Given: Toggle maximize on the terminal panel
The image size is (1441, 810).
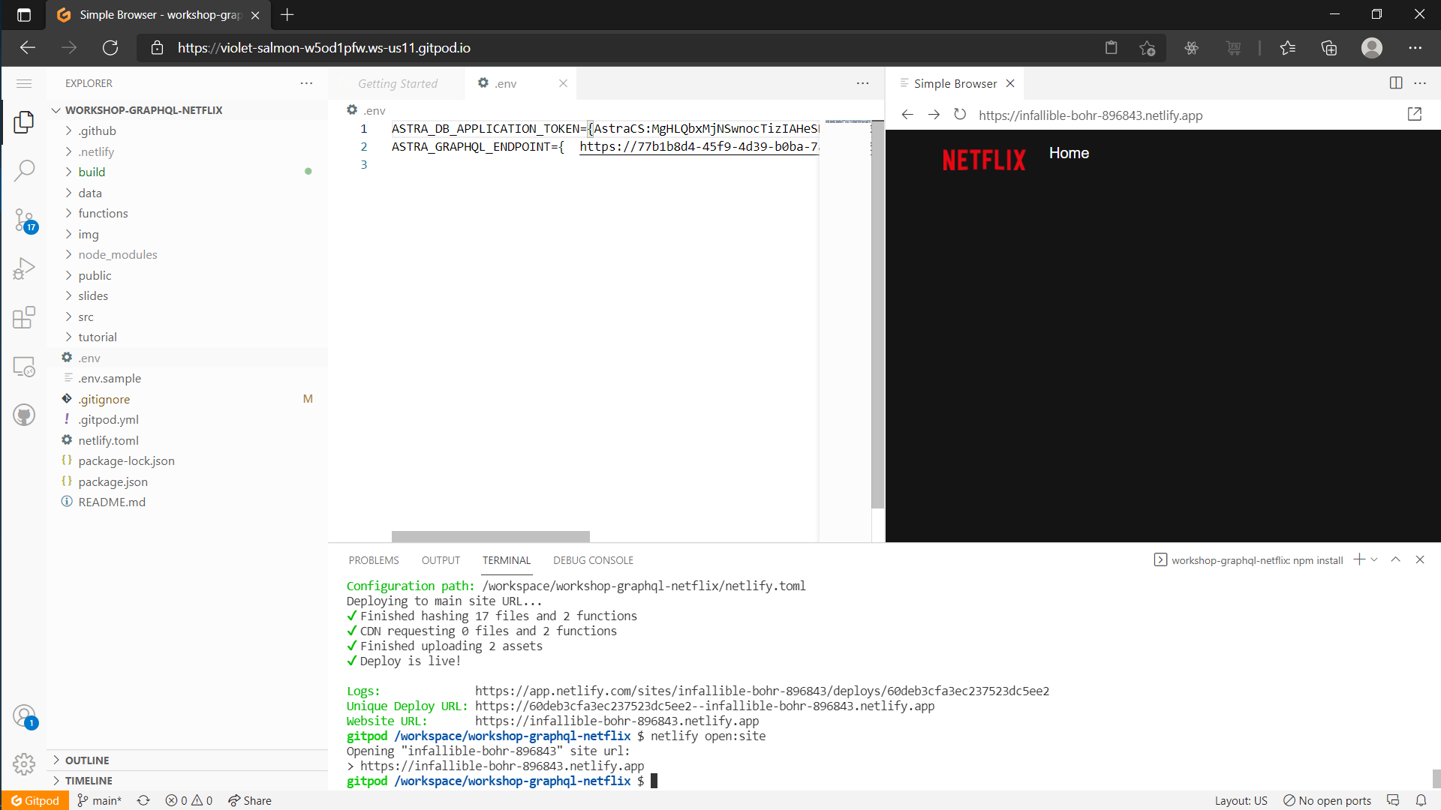Looking at the screenshot, I should click(1395, 559).
